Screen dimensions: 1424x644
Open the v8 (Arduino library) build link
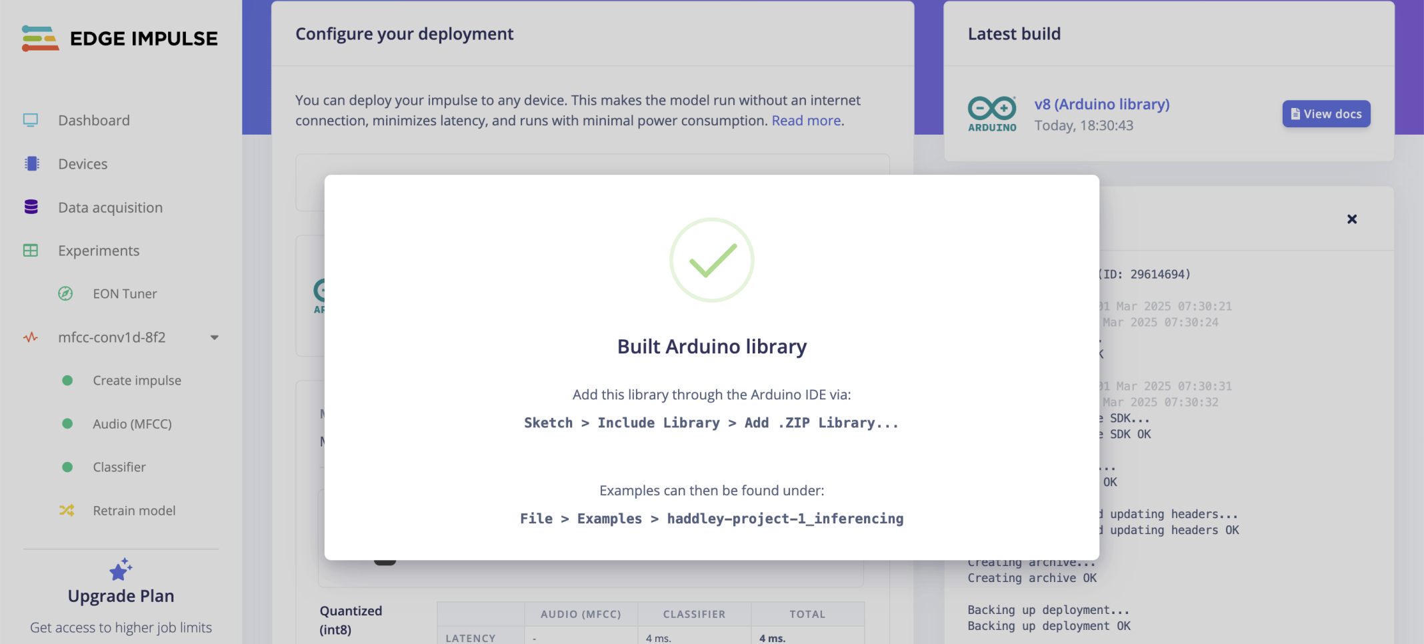coord(1101,104)
